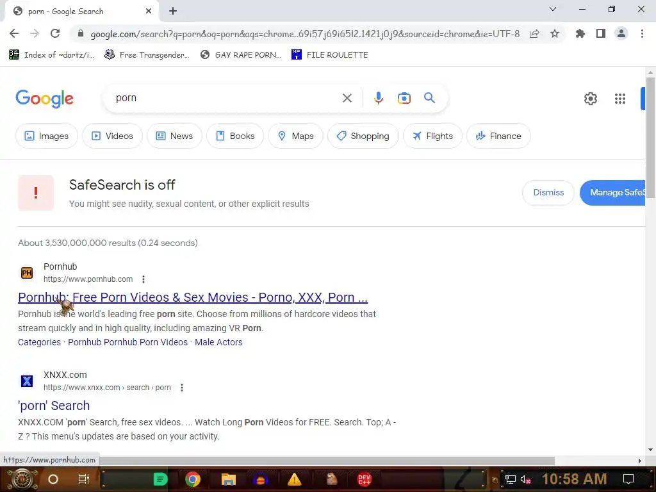Open the yellow warning taskbar app
The height and width of the screenshot is (492, 656).
coord(295,479)
